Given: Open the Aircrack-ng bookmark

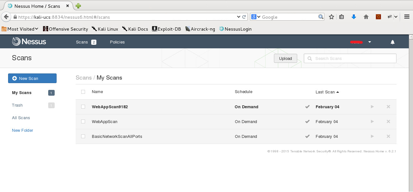Looking at the screenshot, I should (200, 29).
